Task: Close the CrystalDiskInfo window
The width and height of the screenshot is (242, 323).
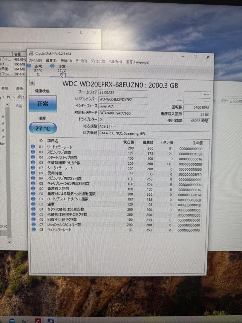Action: tap(208, 57)
